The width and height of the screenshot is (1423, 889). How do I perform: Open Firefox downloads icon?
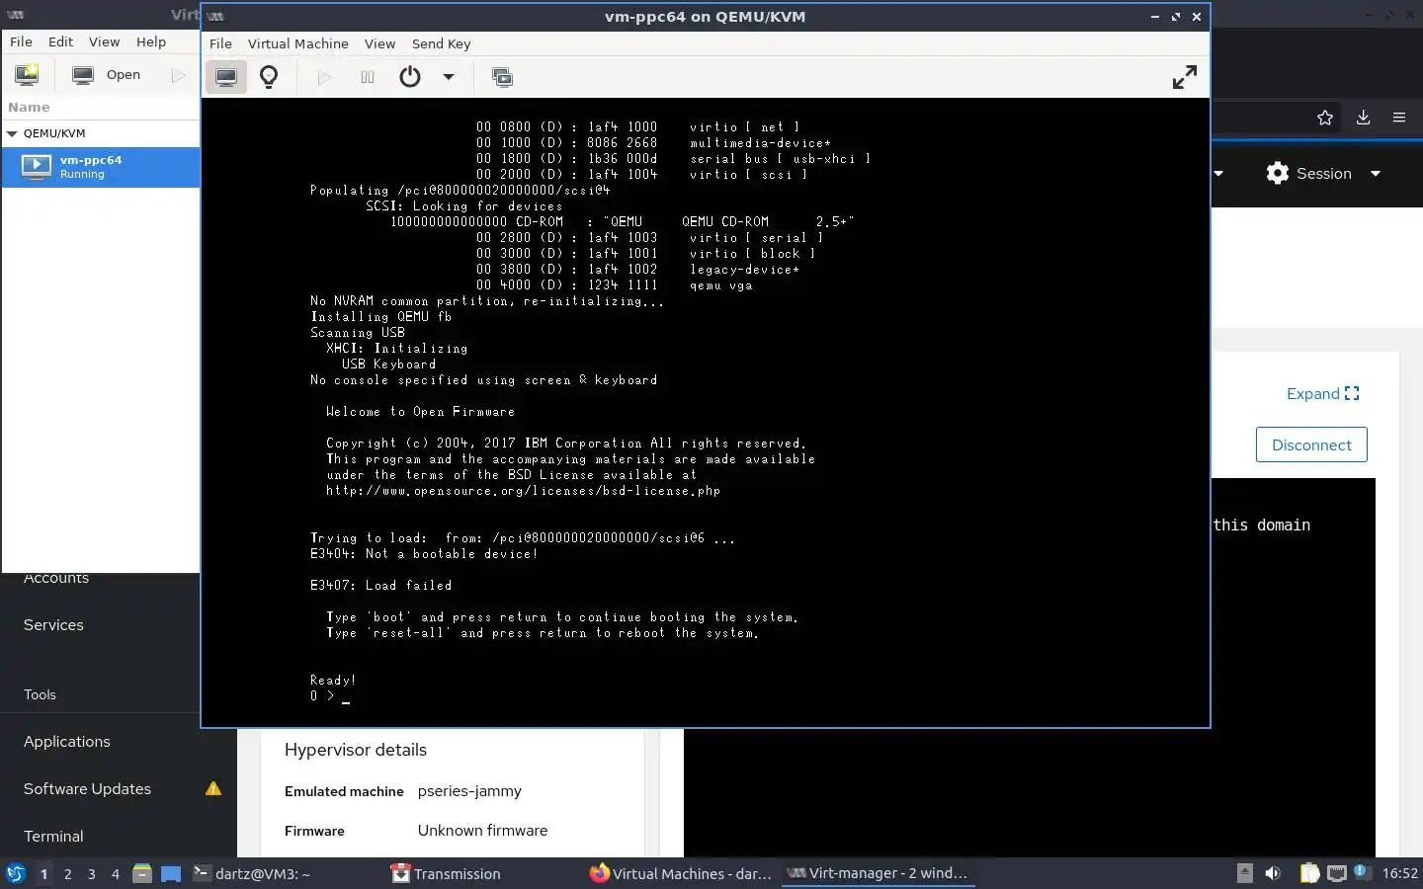coord(1363,118)
